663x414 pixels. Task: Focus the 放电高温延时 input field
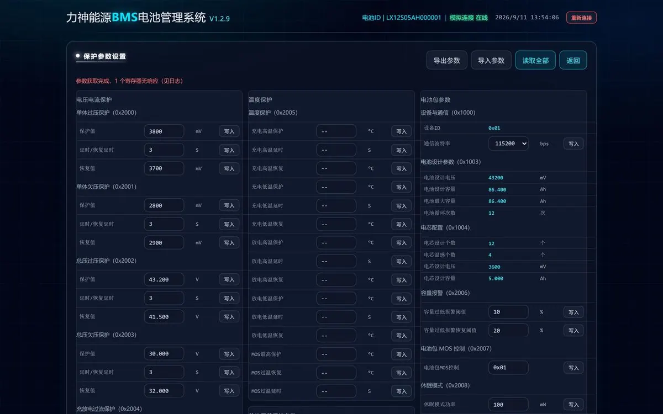click(336, 261)
